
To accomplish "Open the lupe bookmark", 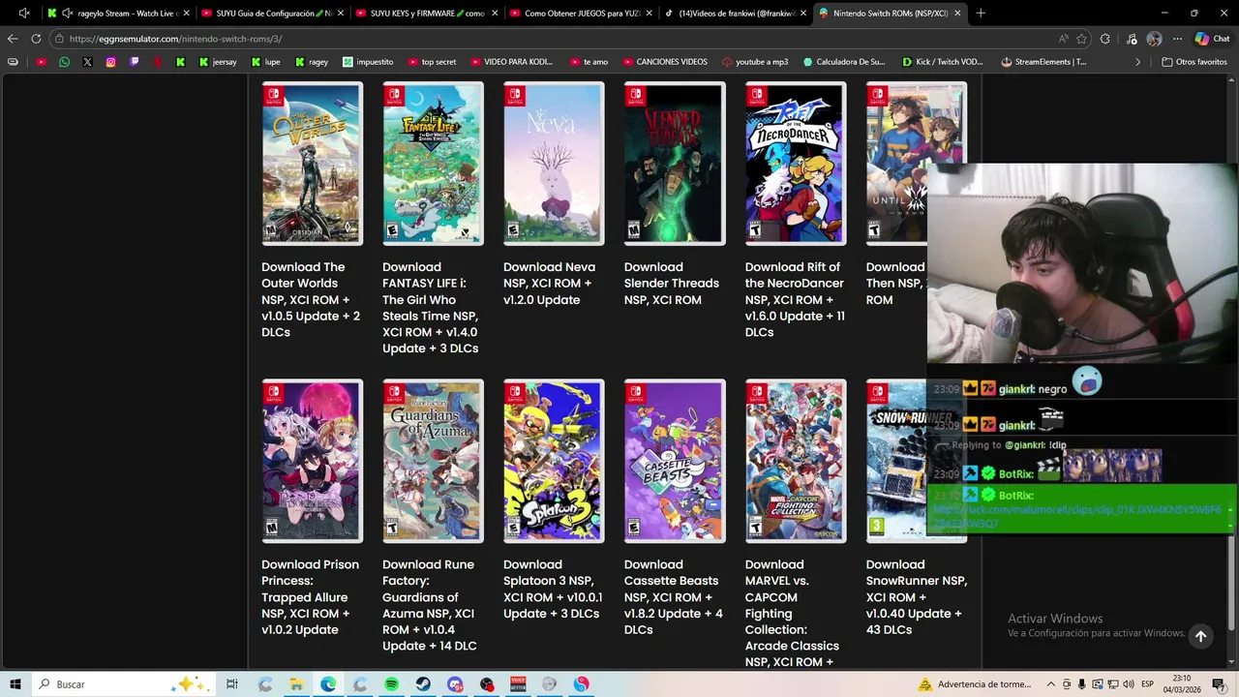I will point(265,62).
